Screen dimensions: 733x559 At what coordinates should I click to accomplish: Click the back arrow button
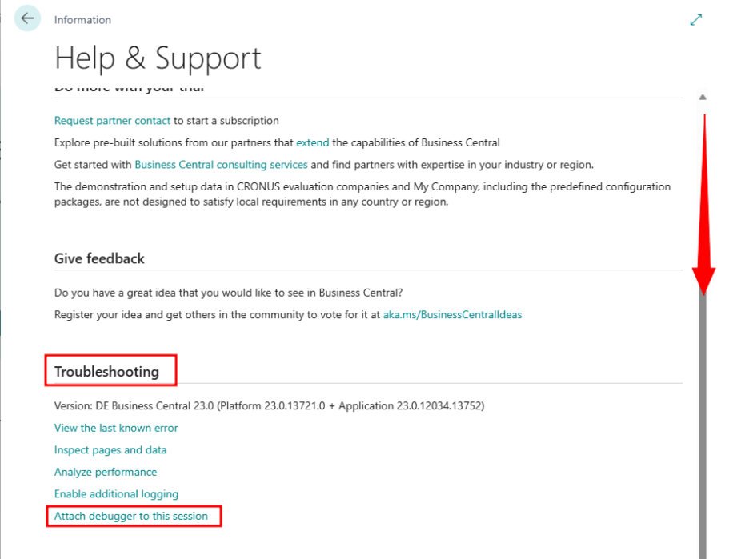28,18
